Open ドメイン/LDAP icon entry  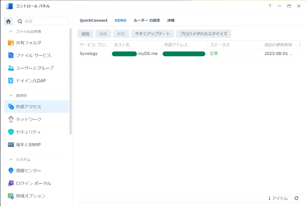click(x=11, y=80)
